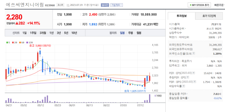Click the 에쓰씨엔지니어링 stock name
The height and width of the screenshot is (112, 225).
point(25,5)
